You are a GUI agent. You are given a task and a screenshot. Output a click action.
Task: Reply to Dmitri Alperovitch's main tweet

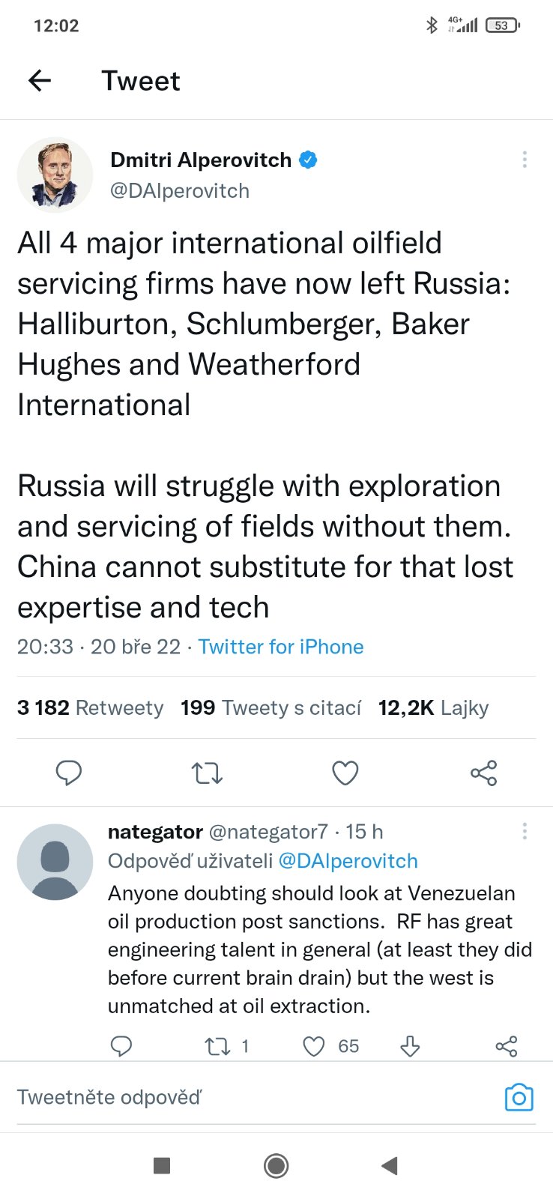coord(69,773)
